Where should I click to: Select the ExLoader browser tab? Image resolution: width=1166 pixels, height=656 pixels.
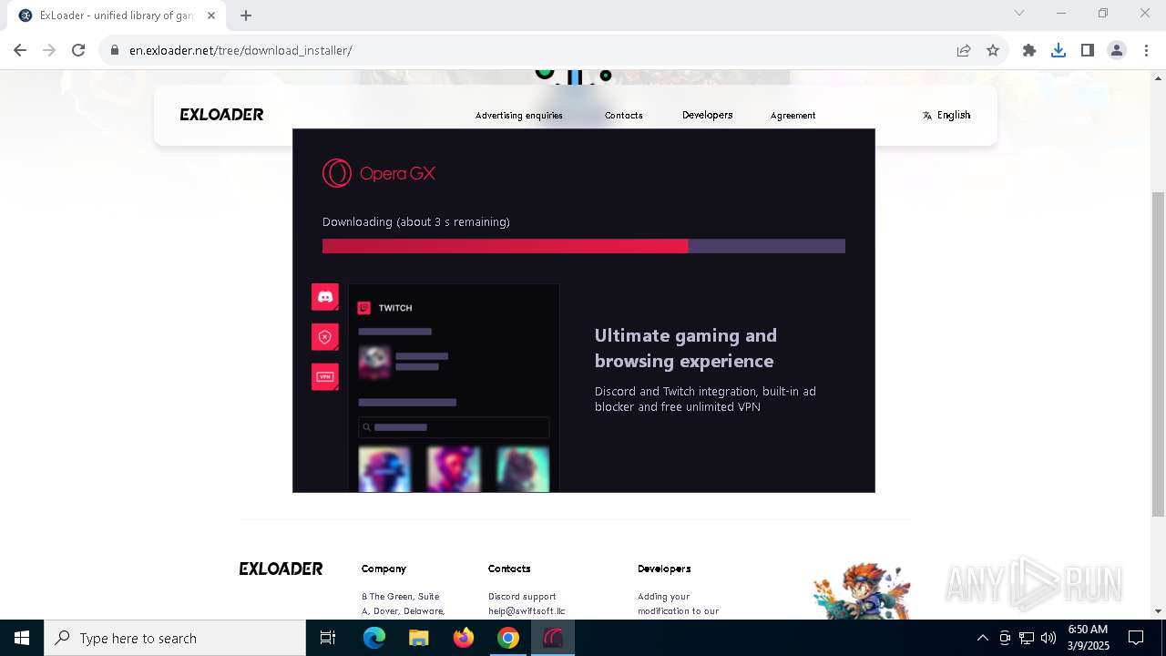click(x=117, y=15)
